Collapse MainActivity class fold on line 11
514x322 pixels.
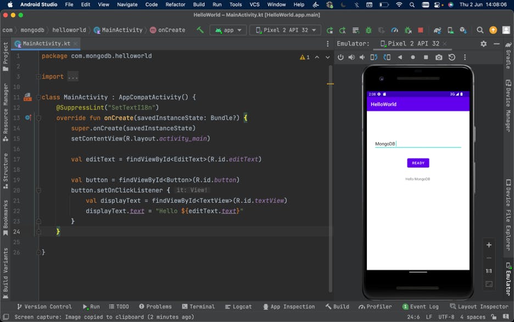[38, 97]
